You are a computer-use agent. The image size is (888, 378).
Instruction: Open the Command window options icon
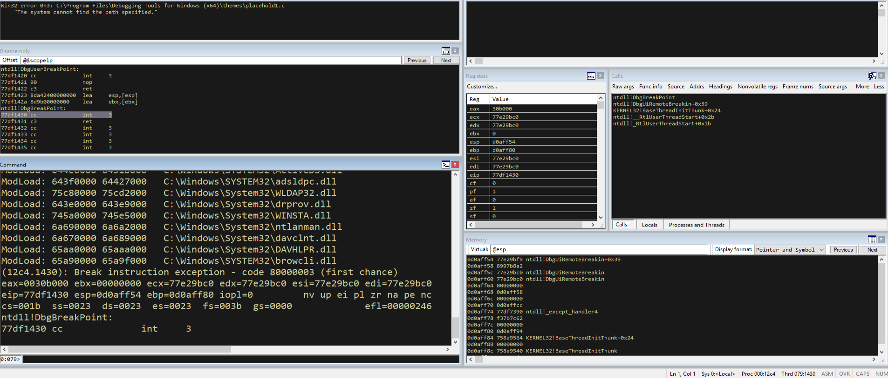point(446,165)
